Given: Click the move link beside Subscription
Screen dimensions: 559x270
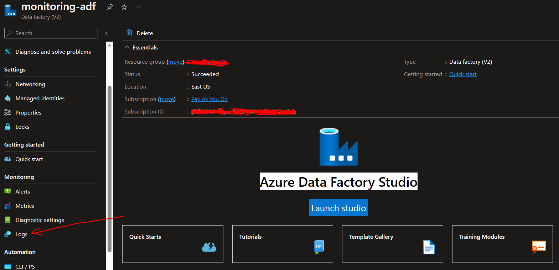Looking at the screenshot, I should pos(167,99).
